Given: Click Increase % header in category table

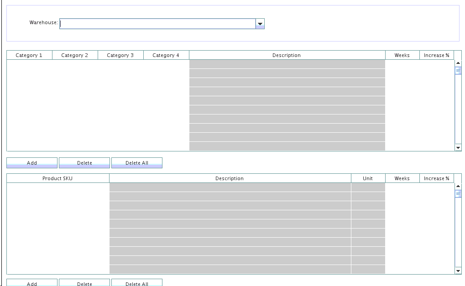Looking at the screenshot, I should pos(436,55).
